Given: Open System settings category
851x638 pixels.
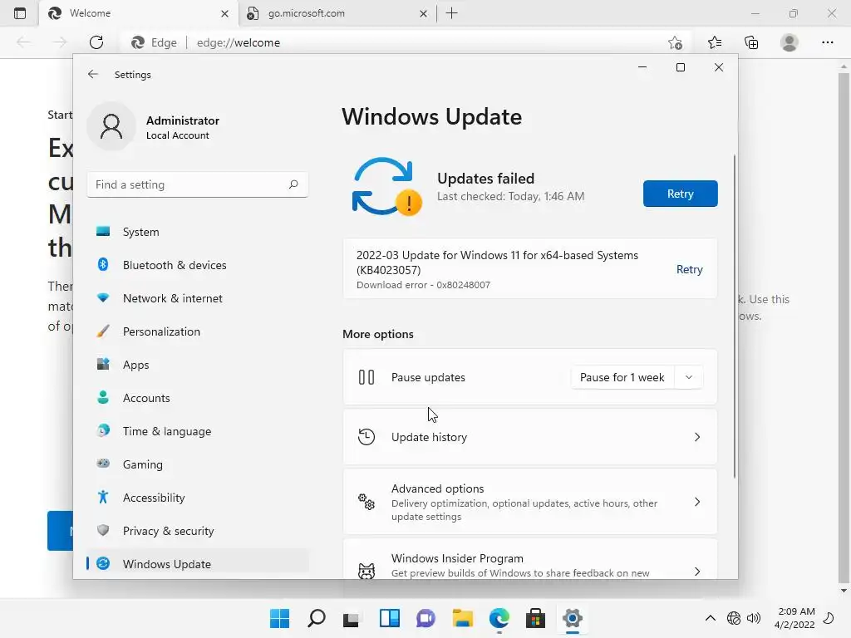Looking at the screenshot, I should [x=198, y=232].
